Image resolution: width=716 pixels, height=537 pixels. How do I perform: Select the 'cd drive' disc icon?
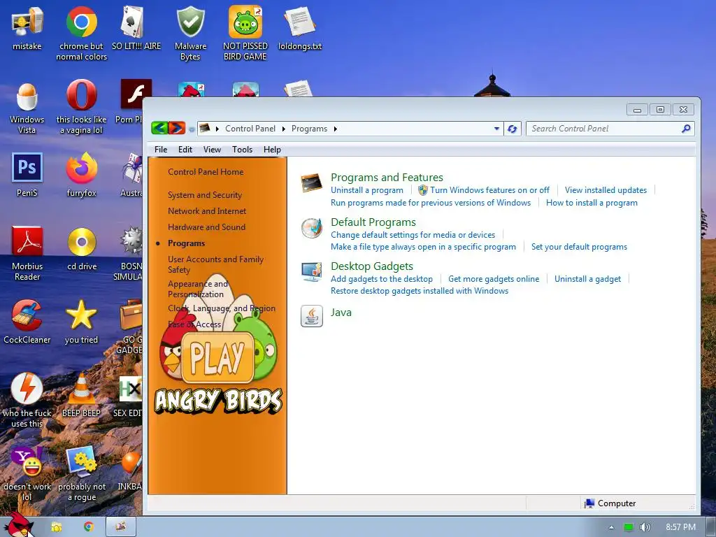tap(82, 248)
